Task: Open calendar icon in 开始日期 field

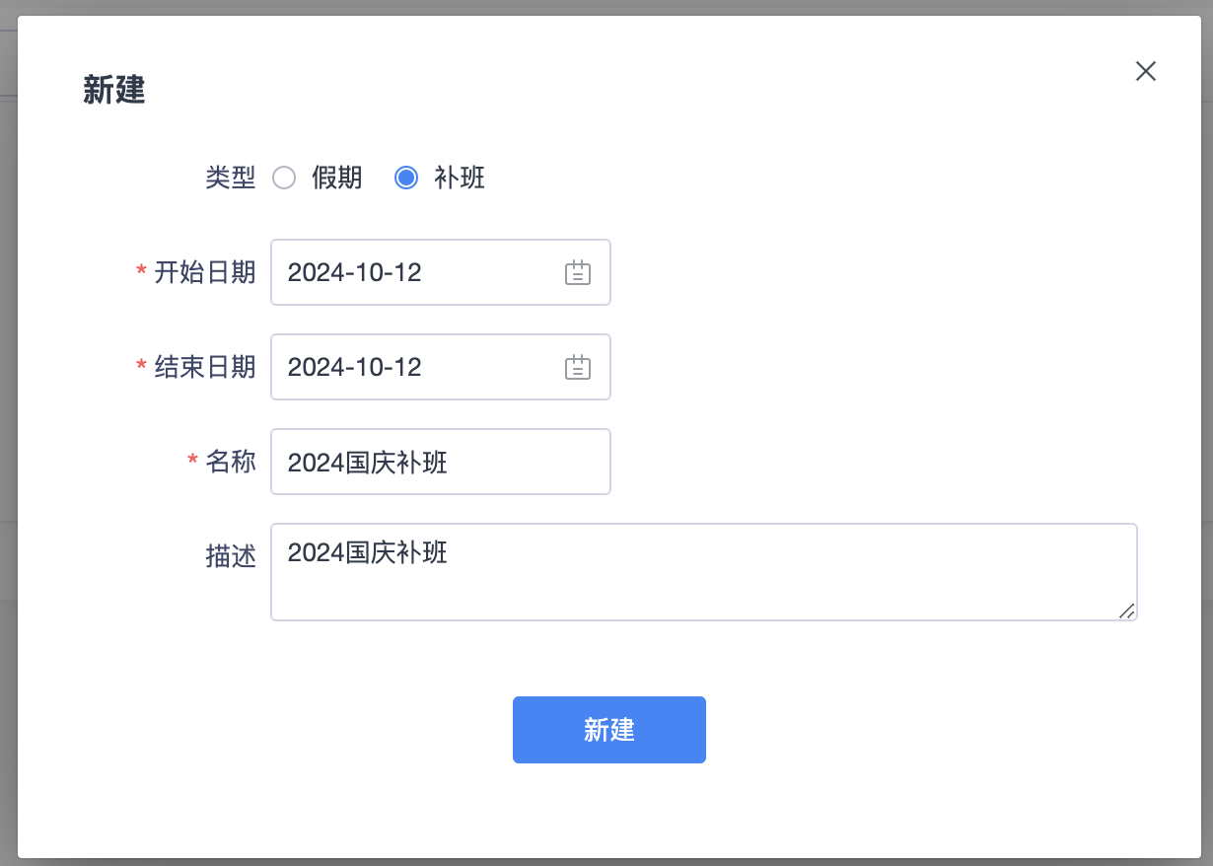Action: pyautogui.click(x=577, y=272)
